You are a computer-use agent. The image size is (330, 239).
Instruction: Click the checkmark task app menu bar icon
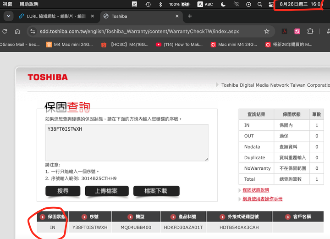[134, 4]
